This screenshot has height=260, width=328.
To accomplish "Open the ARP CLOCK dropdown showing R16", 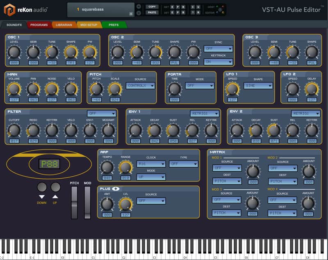I will (151, 164).
